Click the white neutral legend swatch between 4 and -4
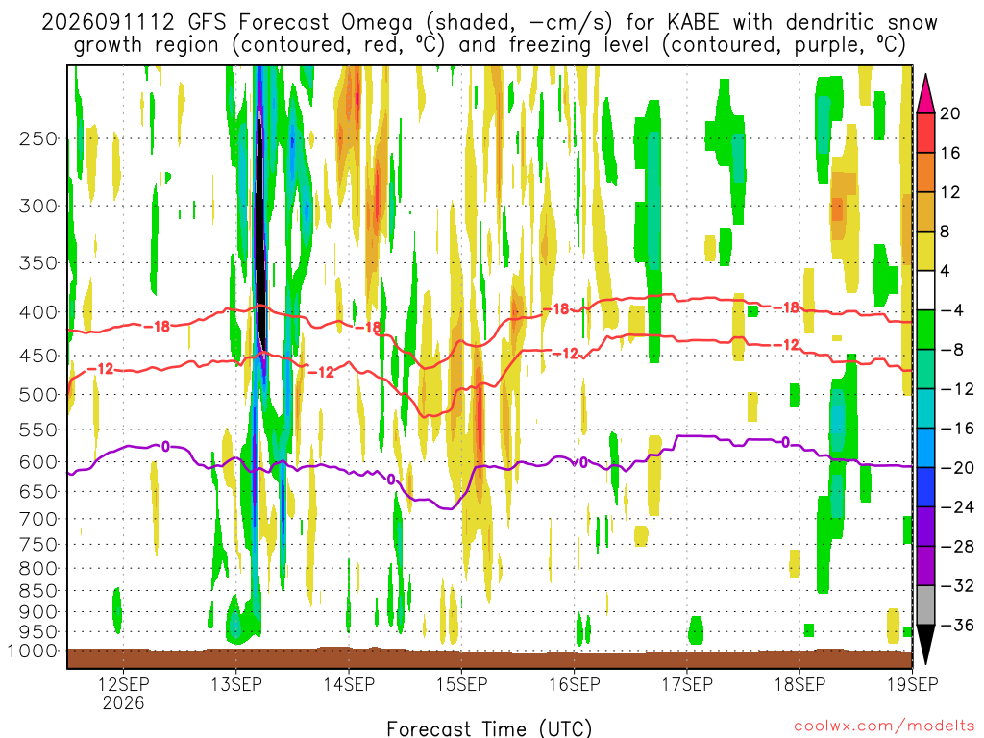This screenshot has width=984, height=738. [925, 290]
